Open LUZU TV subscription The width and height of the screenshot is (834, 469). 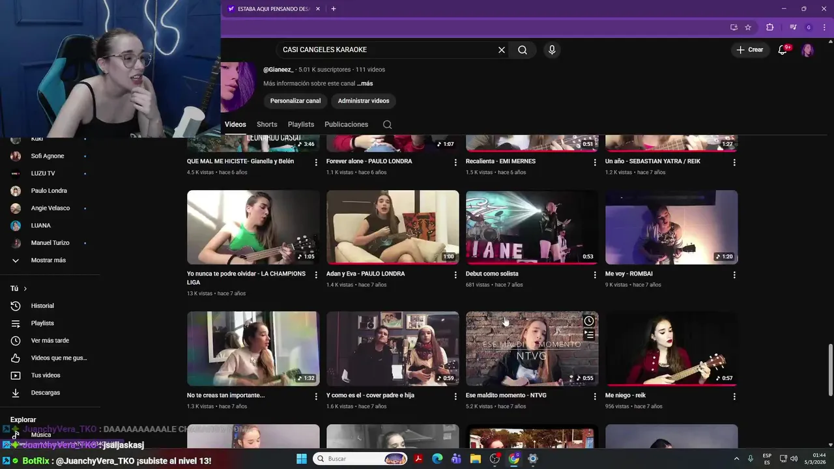[43, 173]
